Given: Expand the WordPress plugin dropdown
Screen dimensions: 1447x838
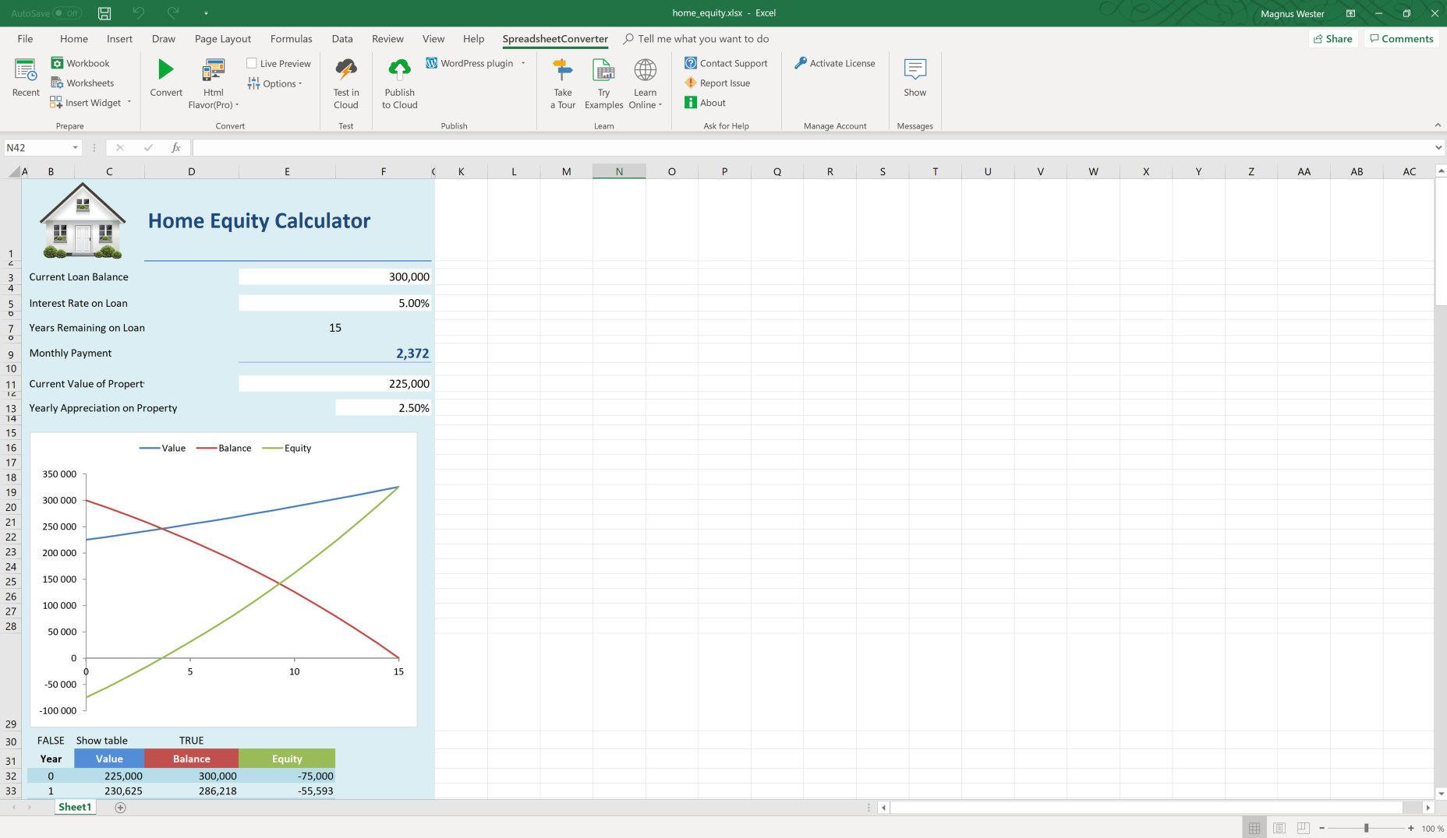Looking at the screenshot, I should (523, 63).
